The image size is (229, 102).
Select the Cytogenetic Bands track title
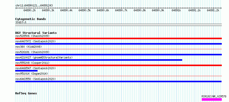click(31, 19)
